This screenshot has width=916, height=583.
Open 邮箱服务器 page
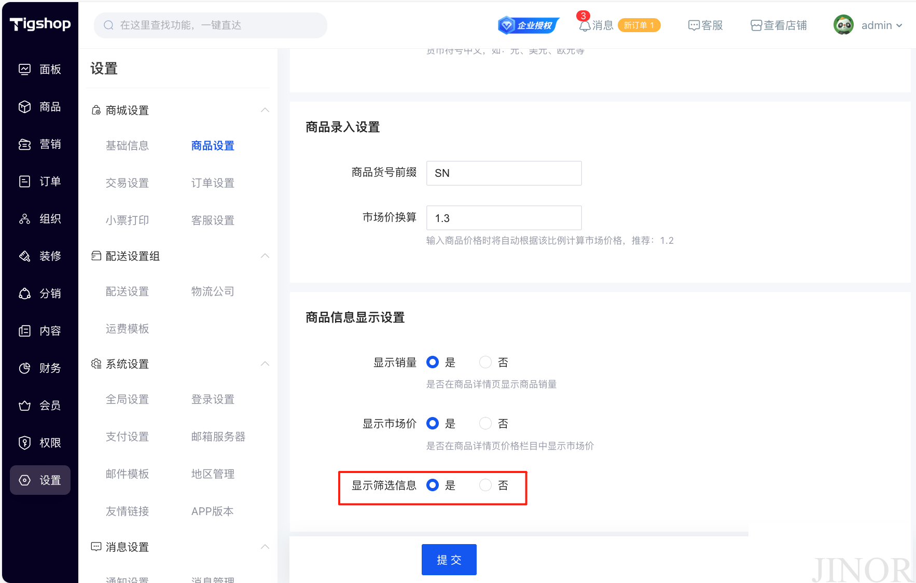218,437
